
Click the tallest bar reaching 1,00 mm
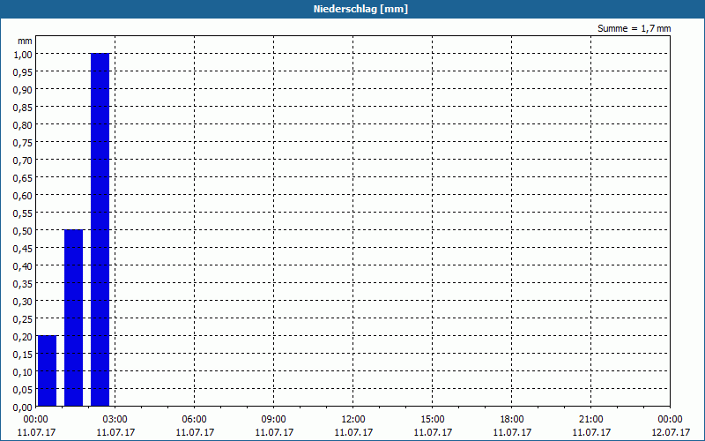click(100, 229)
